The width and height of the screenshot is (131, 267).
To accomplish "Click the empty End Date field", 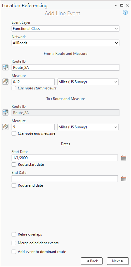I will (x=65, y=179).
